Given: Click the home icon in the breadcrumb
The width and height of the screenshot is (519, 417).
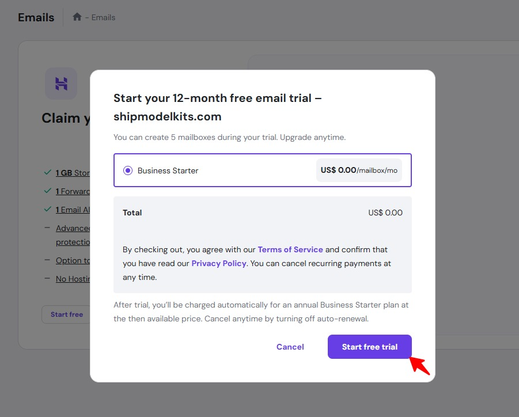Looking at the screenshot, I should (x=77, y=17).
